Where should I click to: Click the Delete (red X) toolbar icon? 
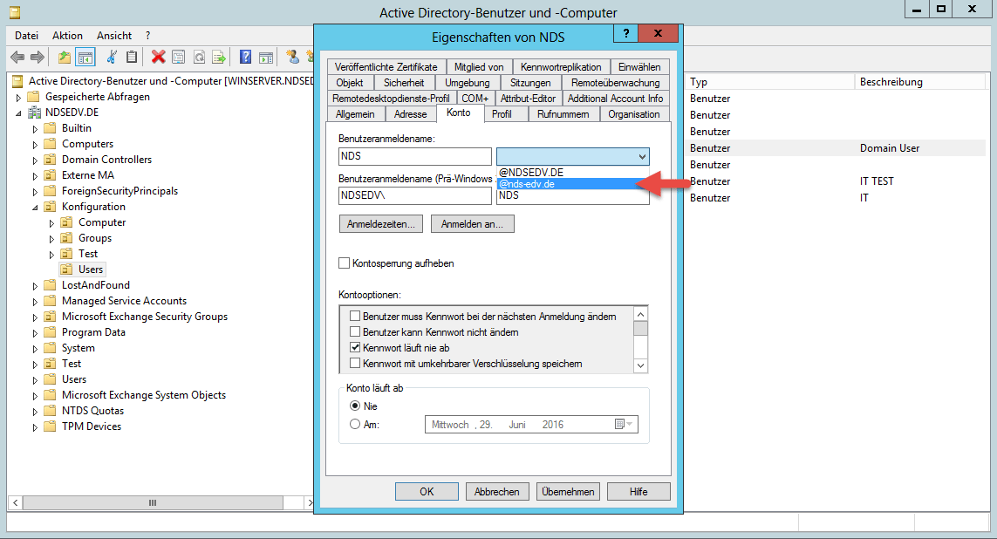click(158, 57)
